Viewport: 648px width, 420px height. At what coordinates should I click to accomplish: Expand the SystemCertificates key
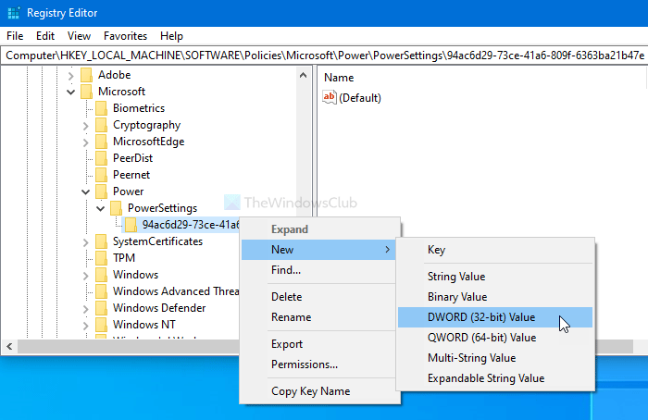coord(85,241)
